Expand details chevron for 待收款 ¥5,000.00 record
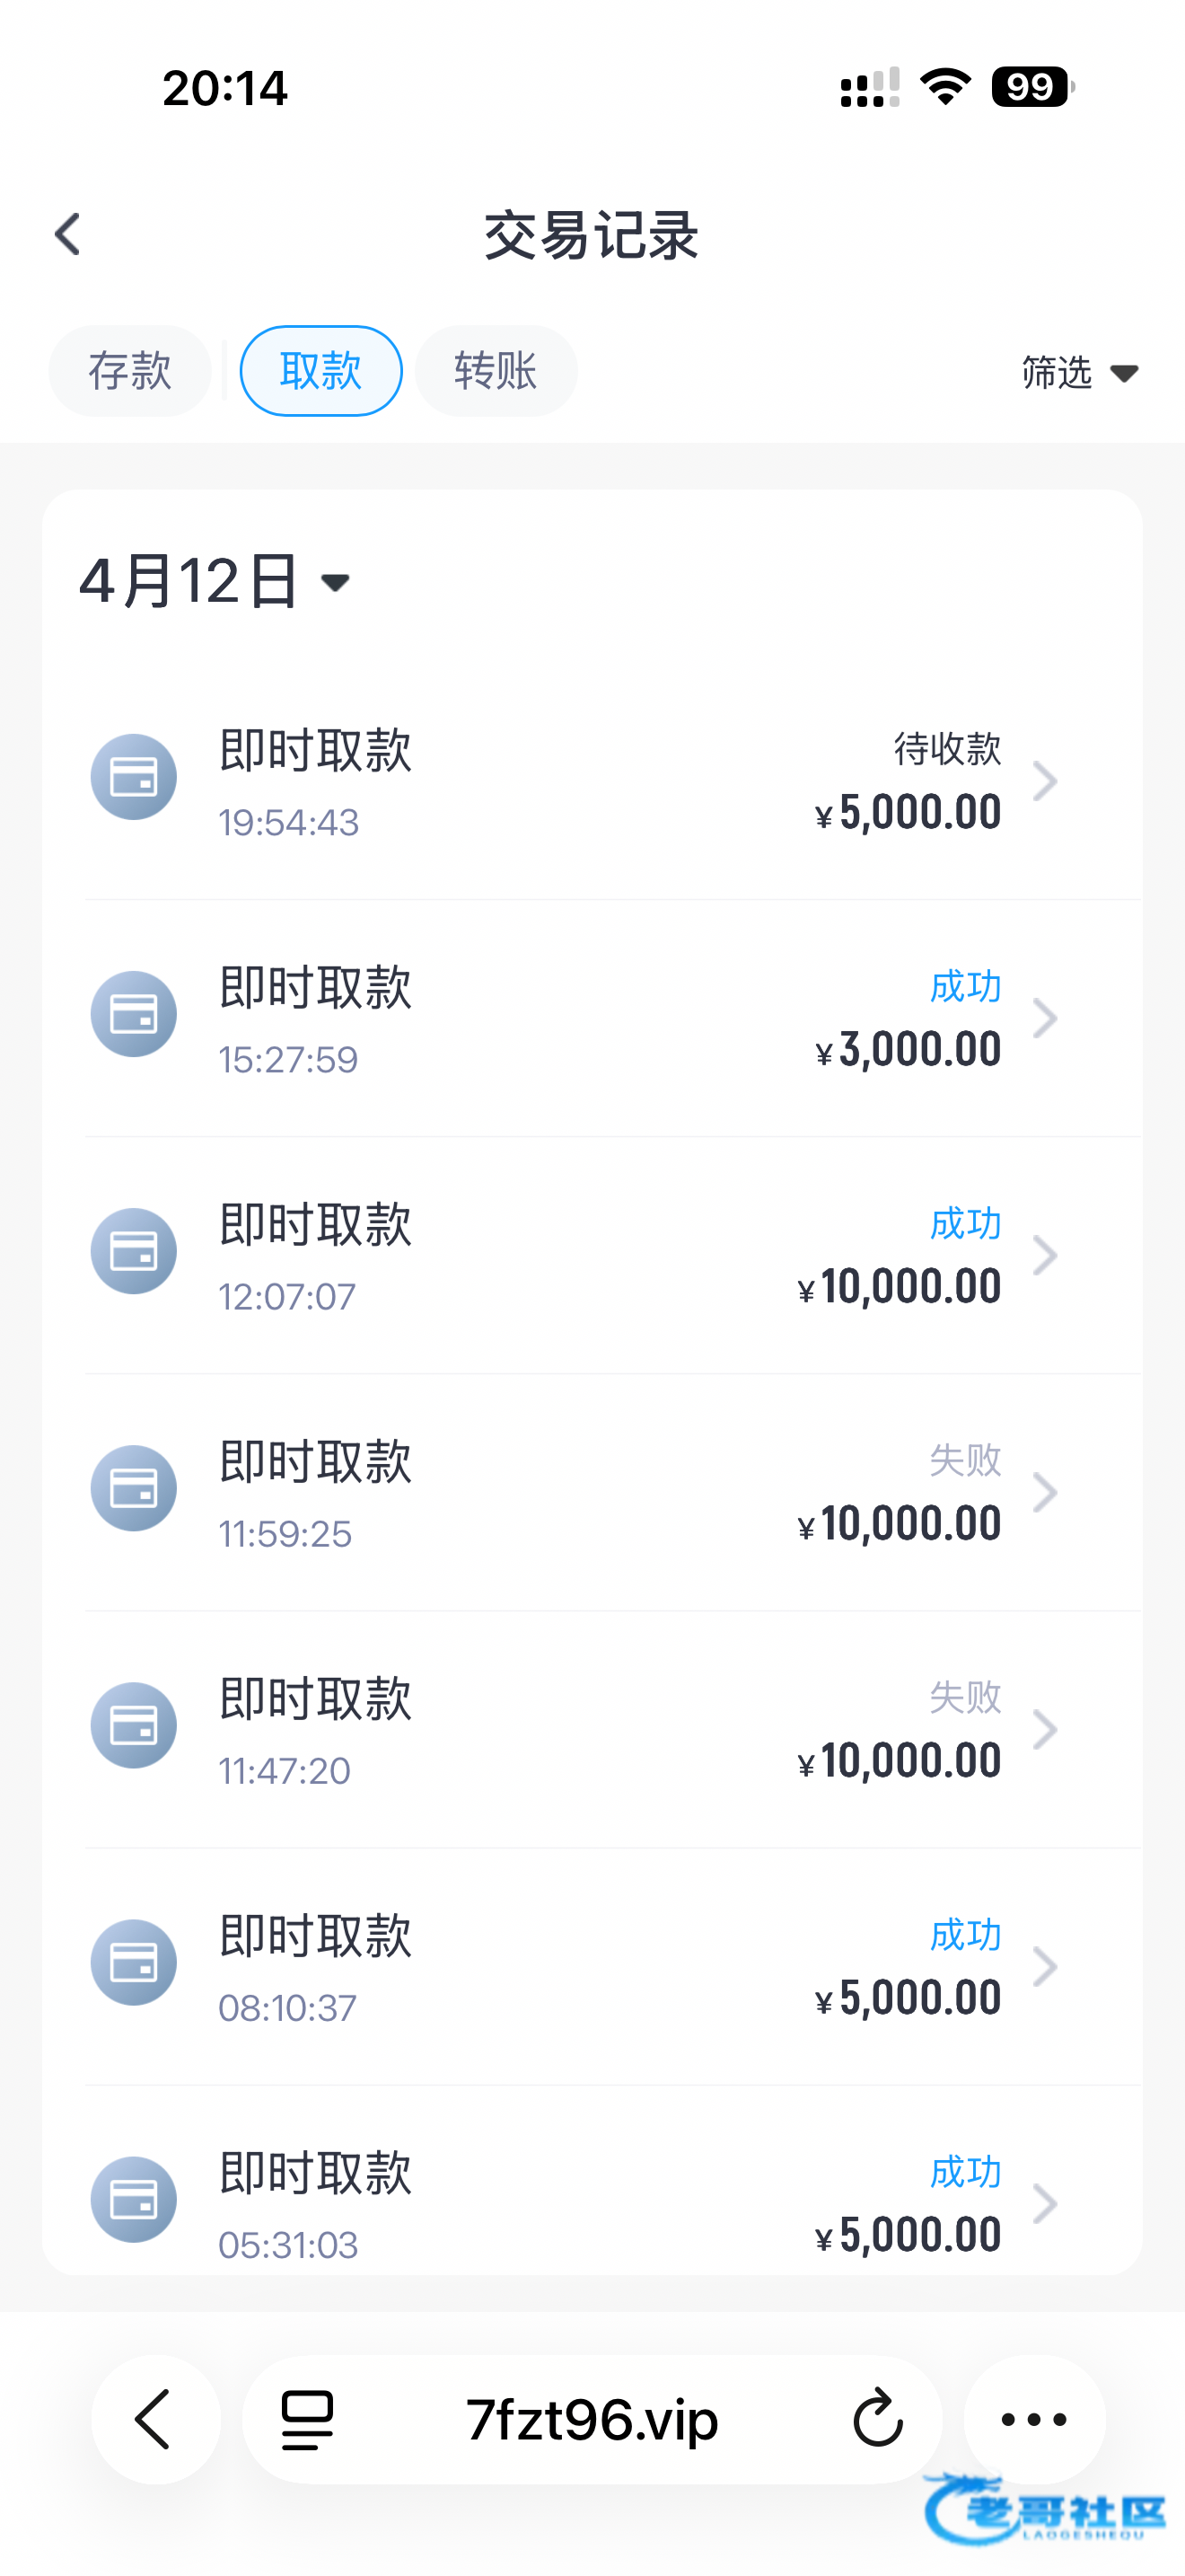The image size is (1185, 2576). (x=1045, y=781)
